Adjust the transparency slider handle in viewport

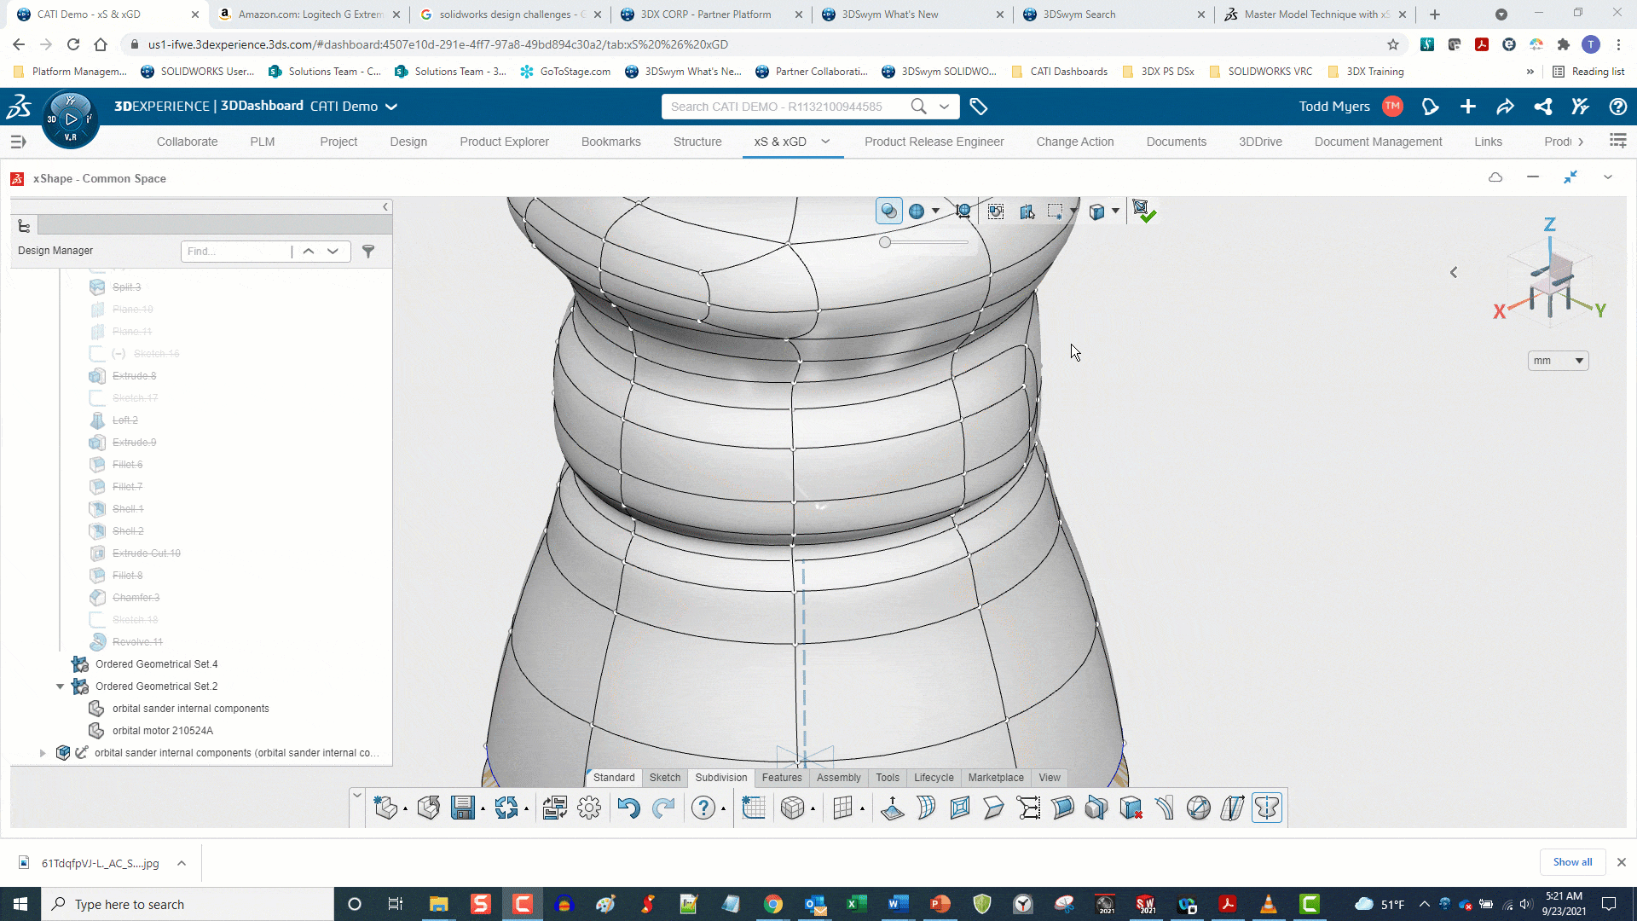point(885,242)
